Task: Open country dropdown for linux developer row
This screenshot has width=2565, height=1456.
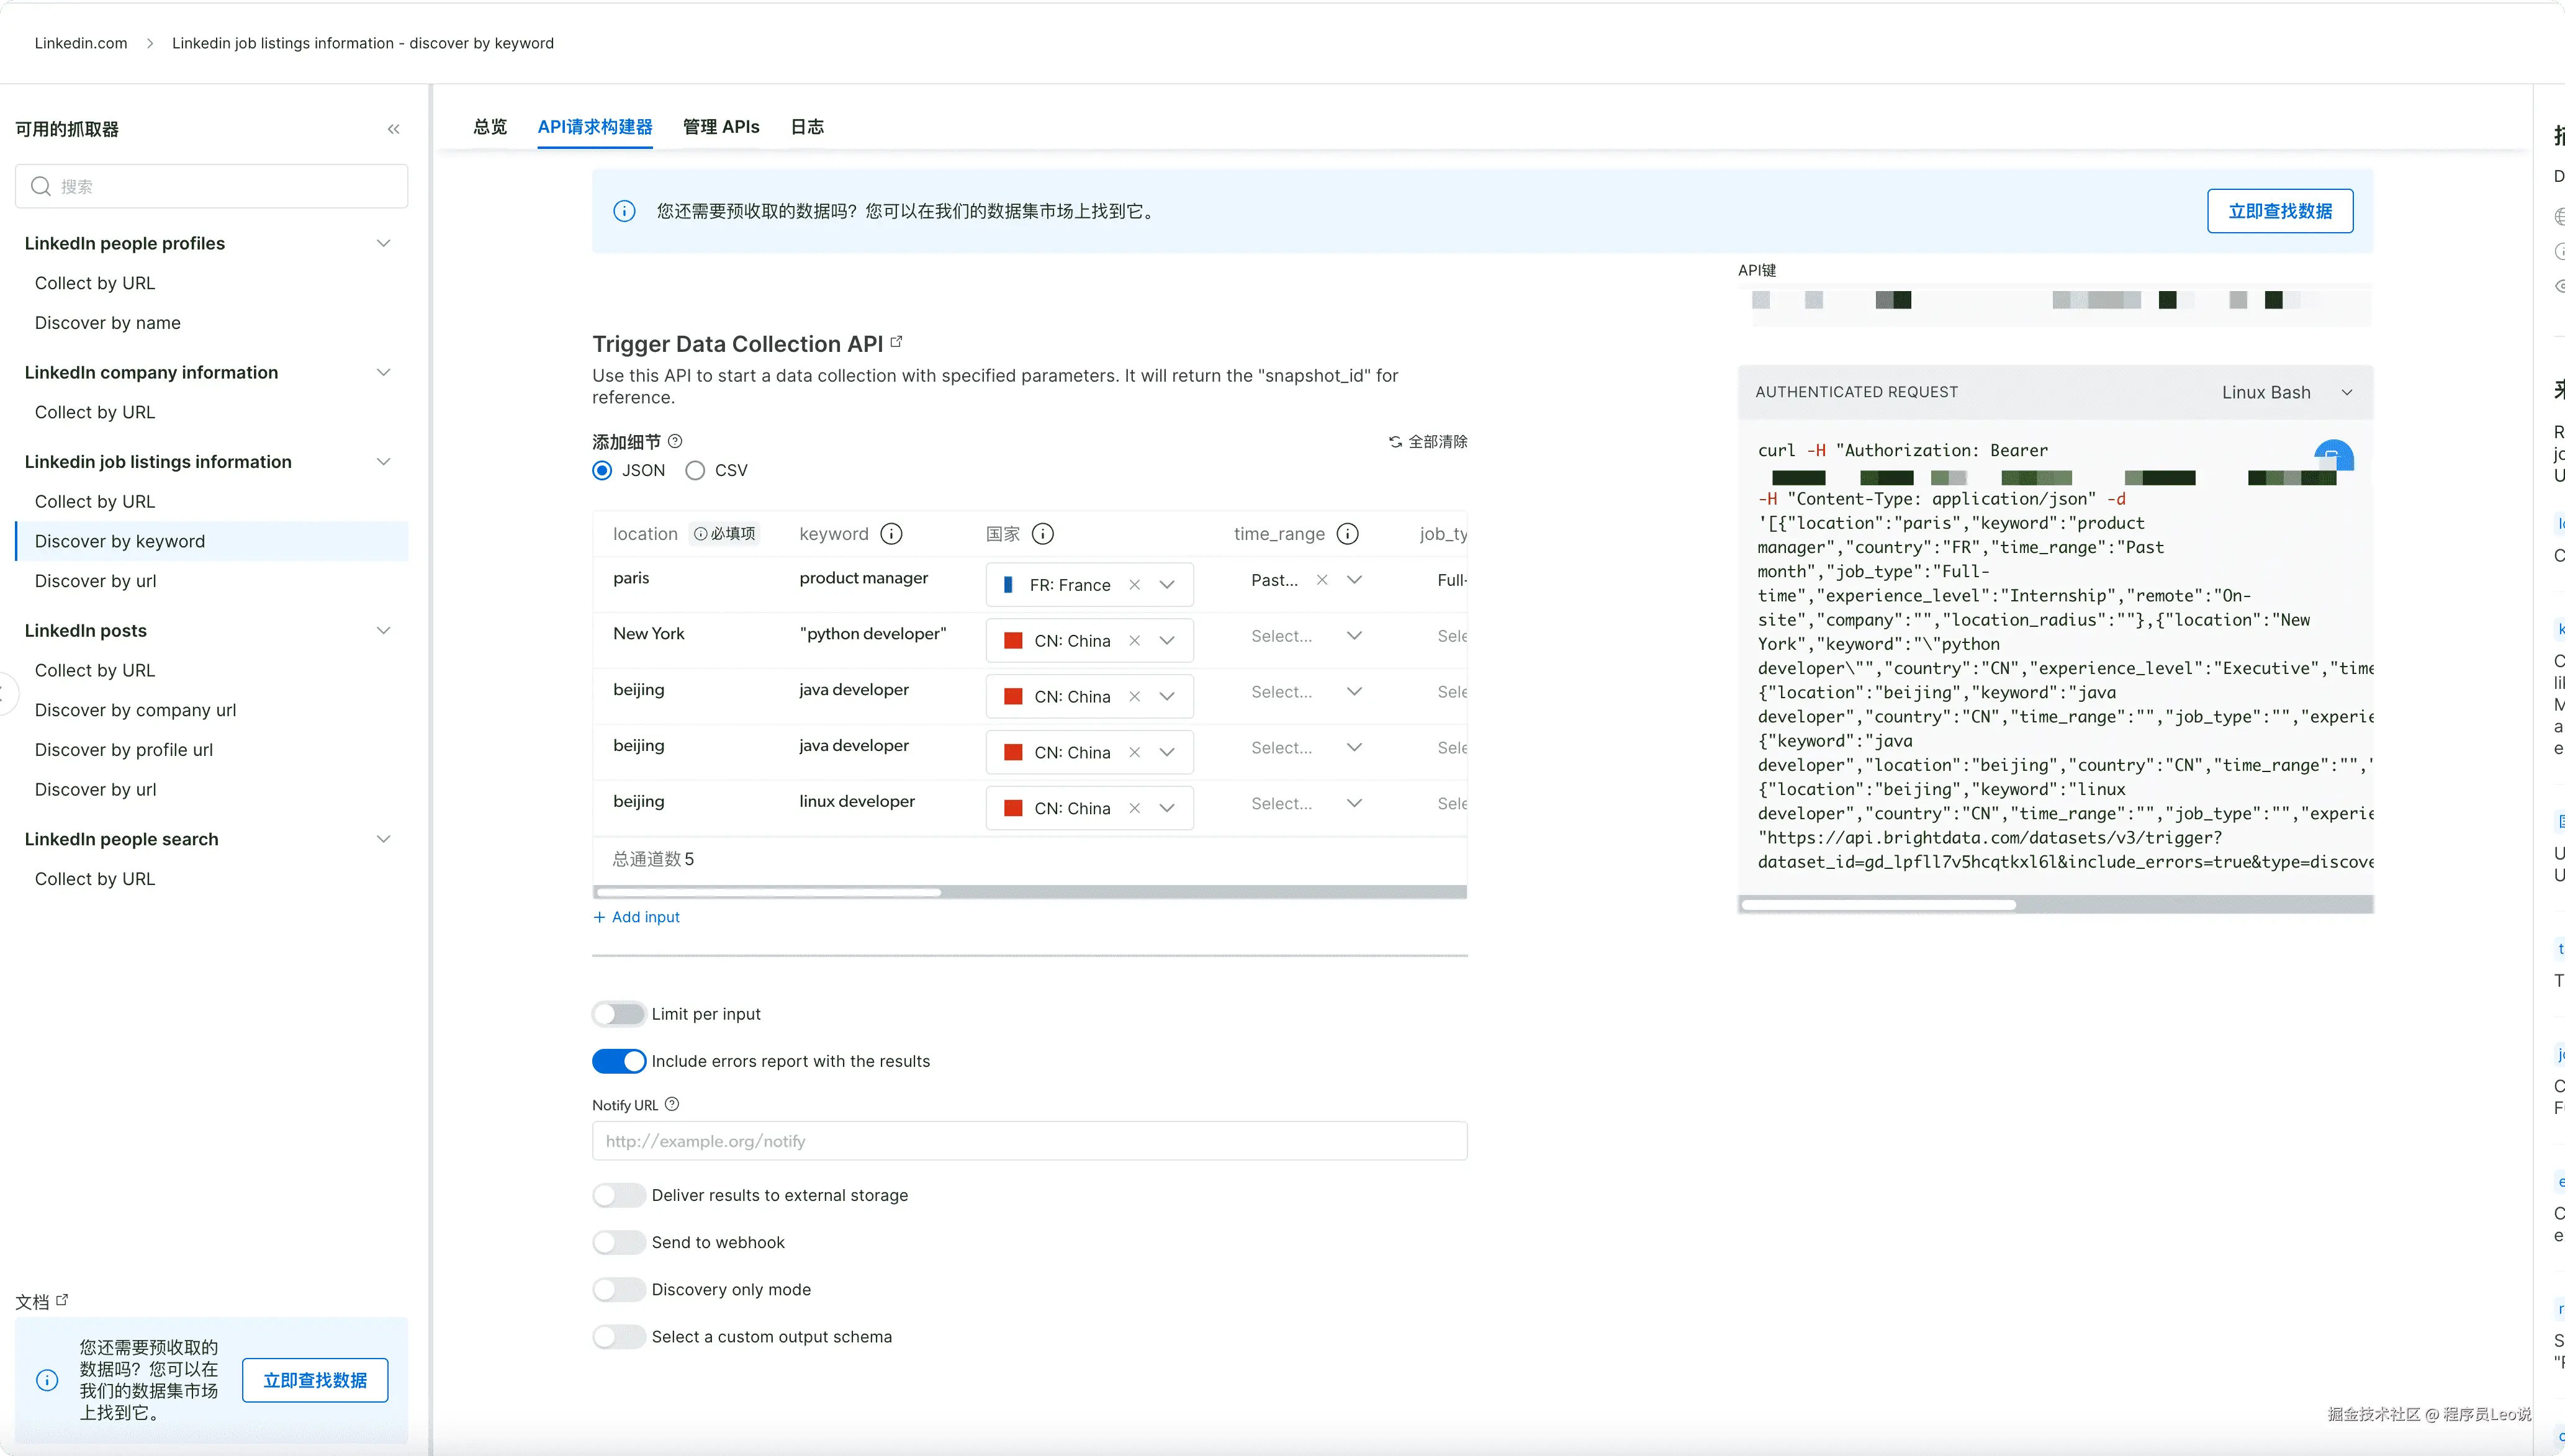Action: tap(1167, 808)
